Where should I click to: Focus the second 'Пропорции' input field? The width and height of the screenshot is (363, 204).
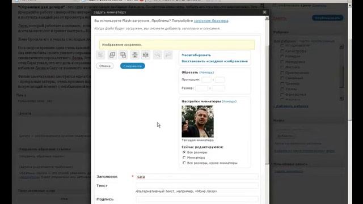tap(220, 79)
